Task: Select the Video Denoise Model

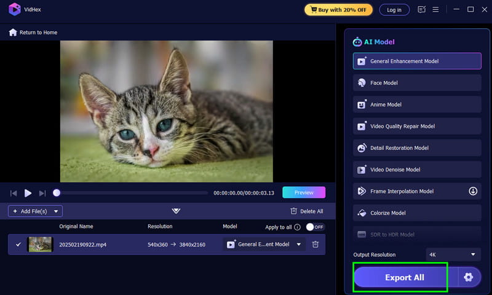Action: tap(416, 170)
